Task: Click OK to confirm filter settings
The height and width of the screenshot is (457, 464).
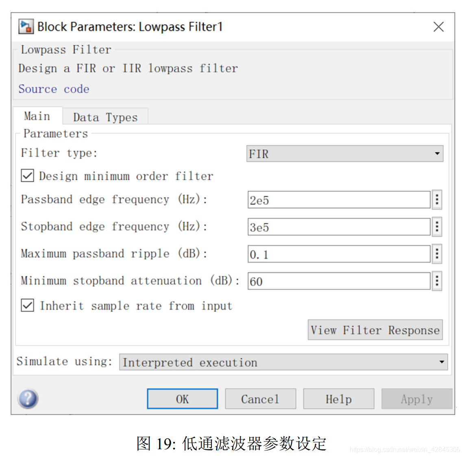Action: coord(182,399)
